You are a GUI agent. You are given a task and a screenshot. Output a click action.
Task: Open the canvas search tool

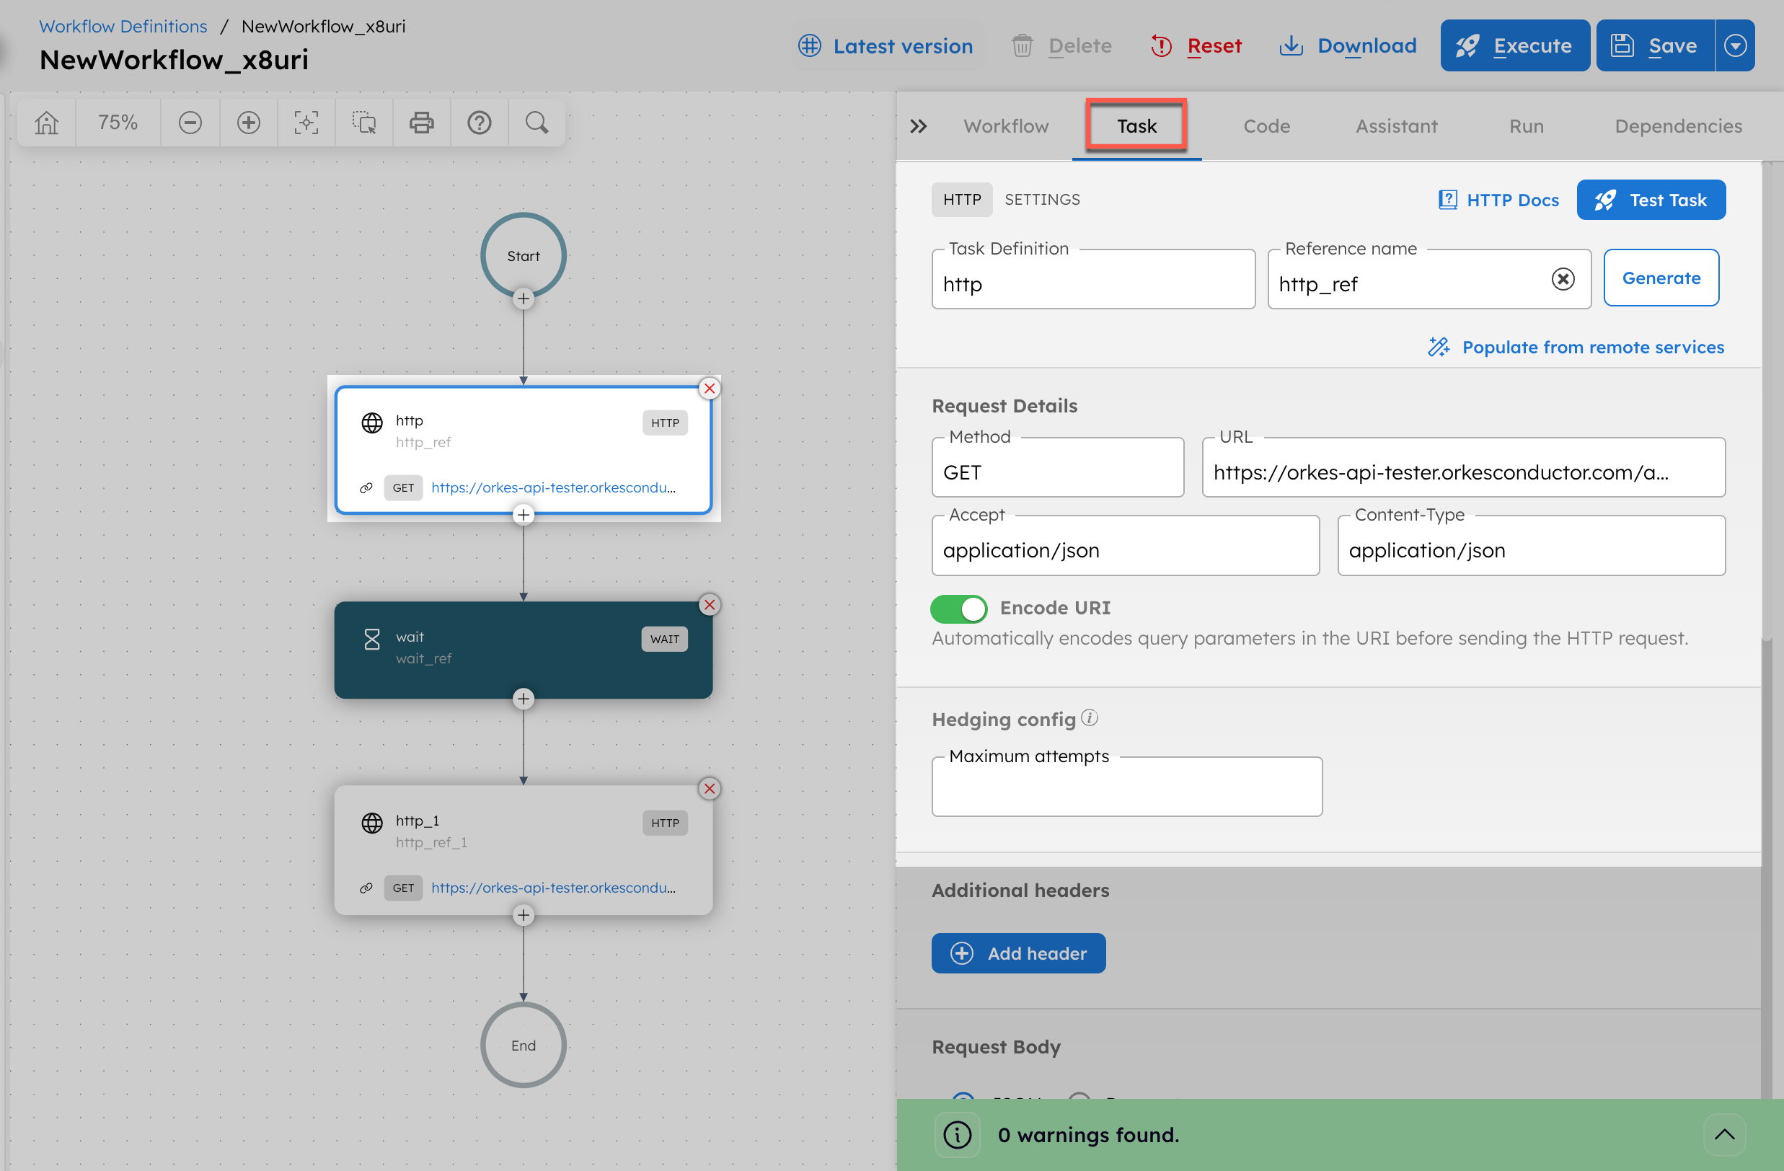[x=536, y=121]
